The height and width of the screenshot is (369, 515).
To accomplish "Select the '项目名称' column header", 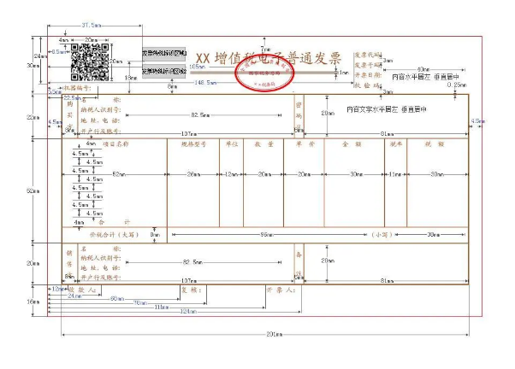I will (115, 144).
